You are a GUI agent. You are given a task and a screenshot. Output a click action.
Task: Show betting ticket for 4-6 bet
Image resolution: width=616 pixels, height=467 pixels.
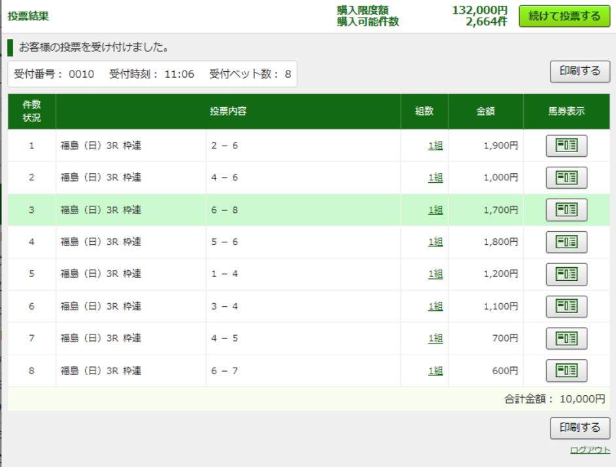(x=566, y=178)
